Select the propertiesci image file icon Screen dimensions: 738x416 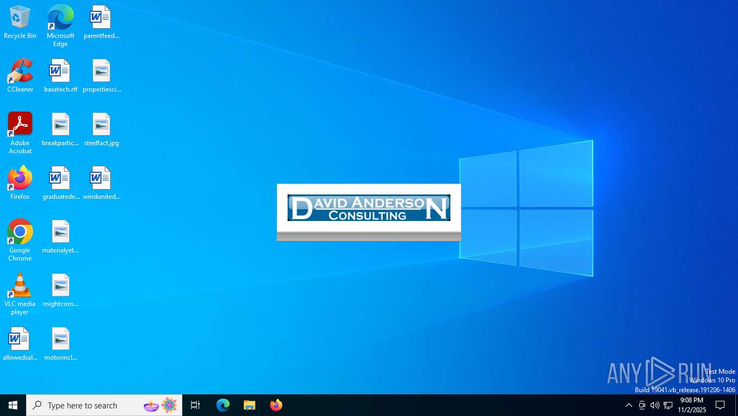(x=101, y=76)
